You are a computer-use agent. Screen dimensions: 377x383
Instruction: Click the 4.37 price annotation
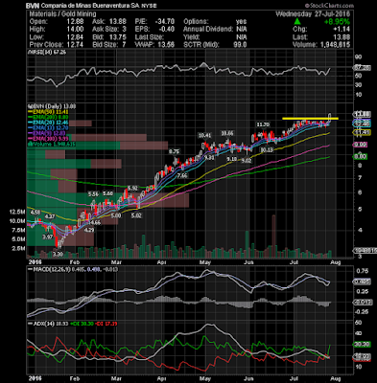50,216
